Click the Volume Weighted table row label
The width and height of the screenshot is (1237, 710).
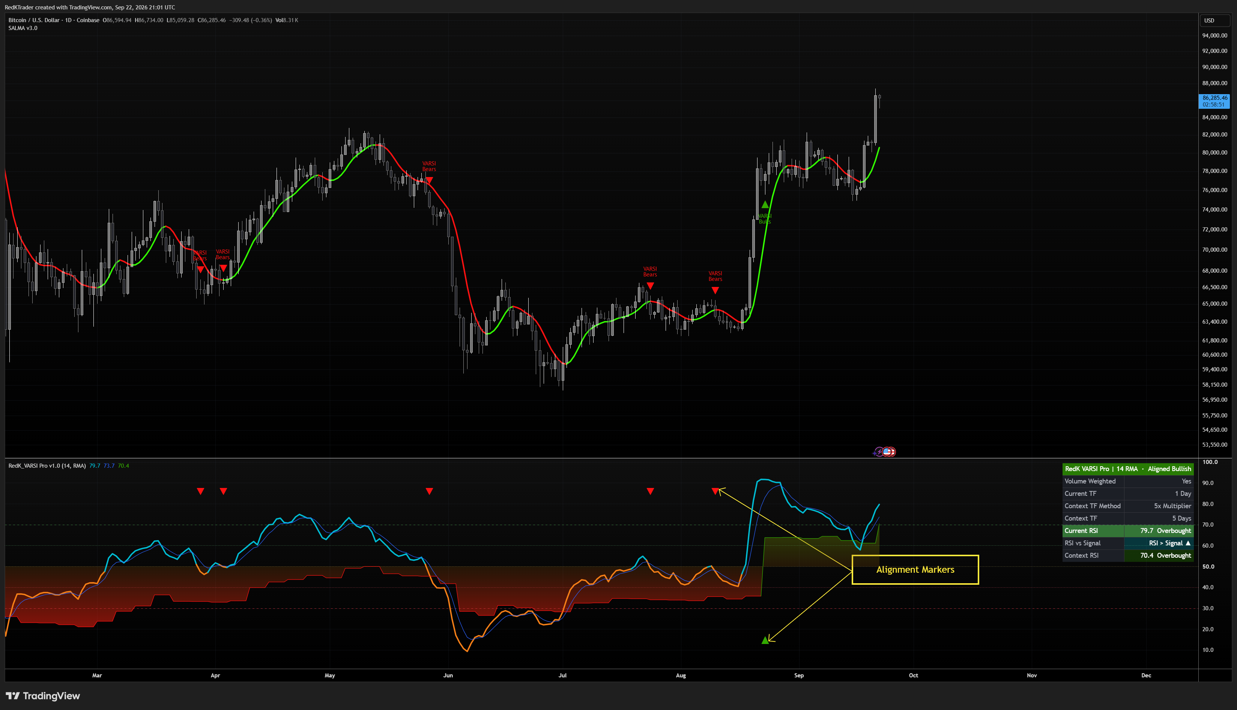tap(1090, 481)
